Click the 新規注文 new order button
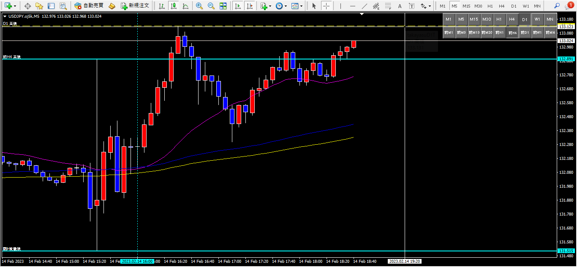Image resolution: width=577 pixels, height=267 pixels. pos(135,6)
